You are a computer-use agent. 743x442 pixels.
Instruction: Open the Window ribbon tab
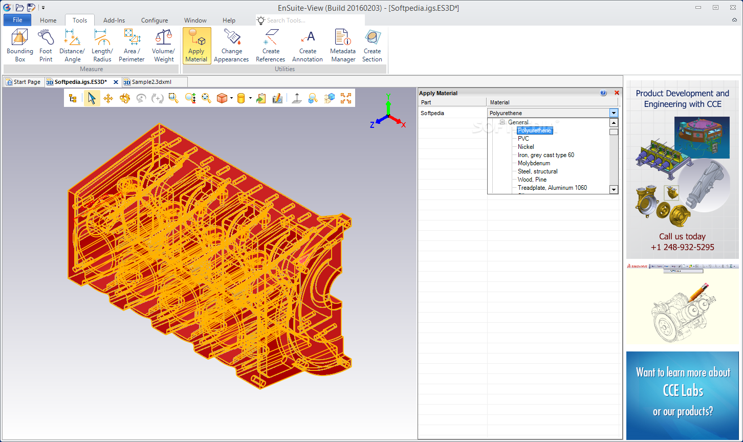click(x=195, y=20)
